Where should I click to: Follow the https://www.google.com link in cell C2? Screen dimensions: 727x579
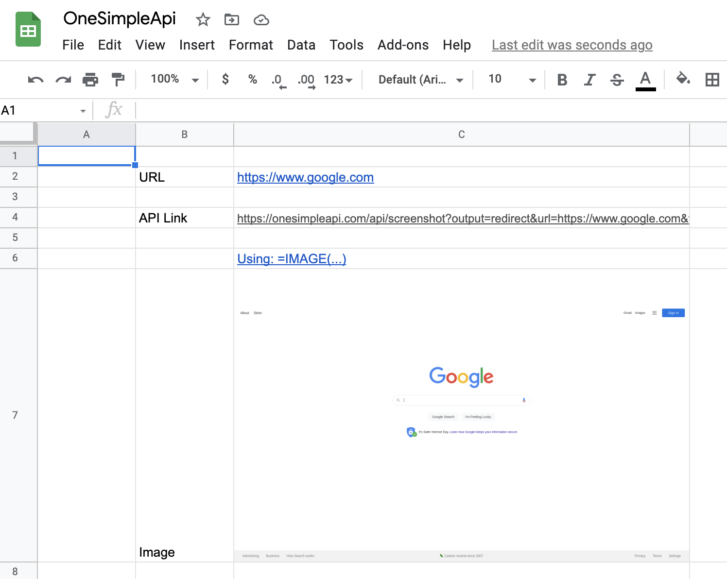pos(305,177)
